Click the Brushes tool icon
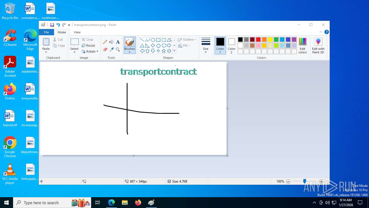The height and width of the screenshot is (208, 369). click(130, 42)
